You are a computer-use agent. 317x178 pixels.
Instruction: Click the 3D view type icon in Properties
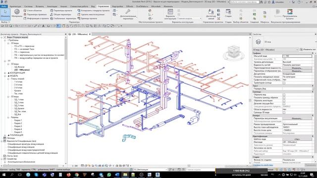click(x=258, y=42)
